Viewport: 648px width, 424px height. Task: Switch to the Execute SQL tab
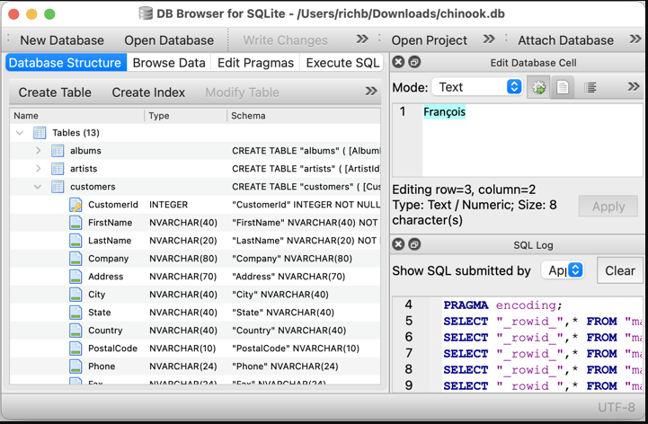point(342,63)
